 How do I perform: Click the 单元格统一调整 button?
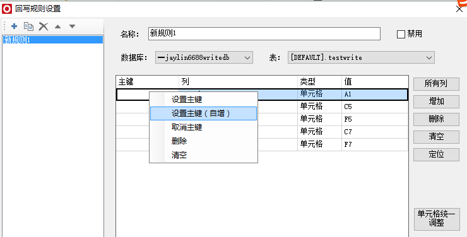[437, 219]
